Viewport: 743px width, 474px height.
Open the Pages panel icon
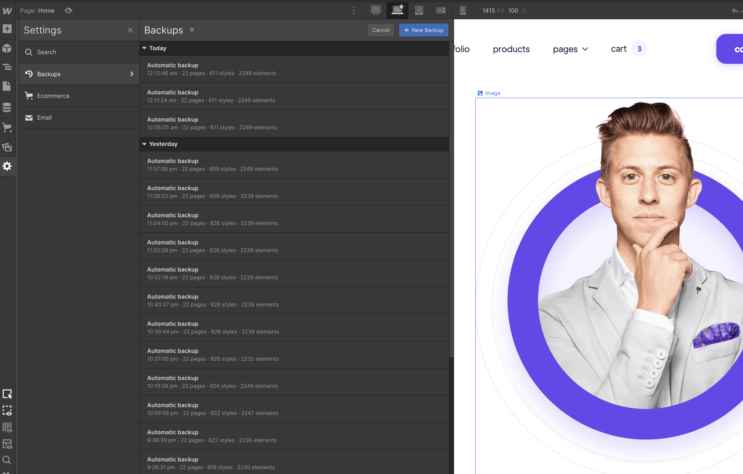coord(7,86)
